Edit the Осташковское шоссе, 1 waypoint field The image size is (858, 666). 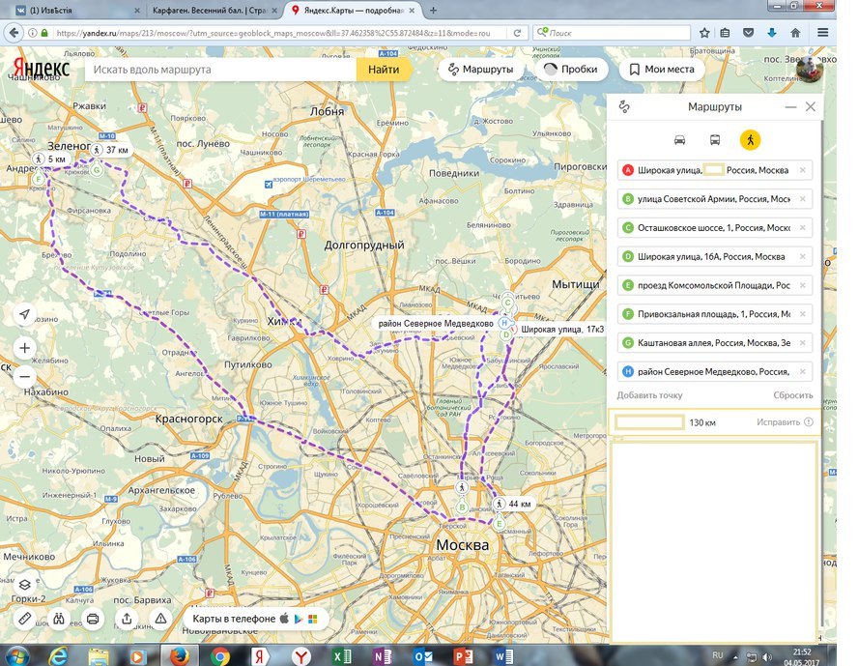click(715, 228)
